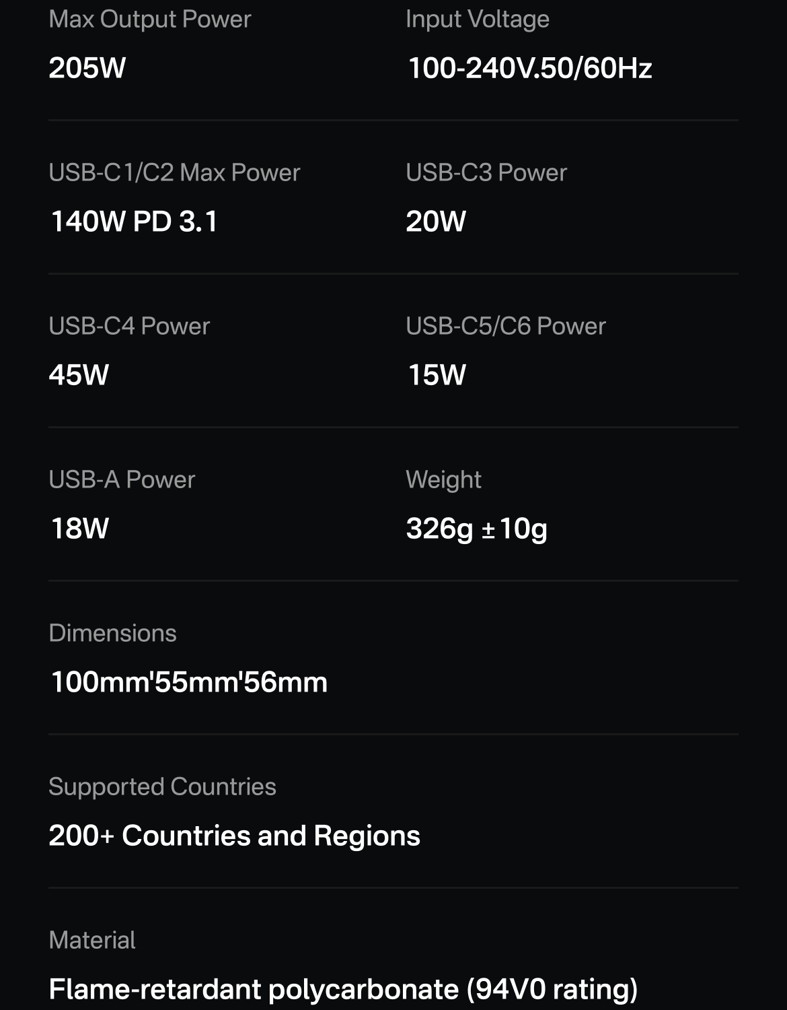
Task: Select the 20W USB-C3 value
Action: tap(436, 221)
